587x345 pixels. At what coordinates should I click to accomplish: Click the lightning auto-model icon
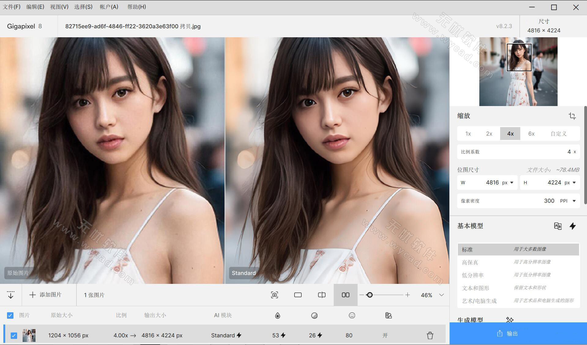click(x=572, y=226)
